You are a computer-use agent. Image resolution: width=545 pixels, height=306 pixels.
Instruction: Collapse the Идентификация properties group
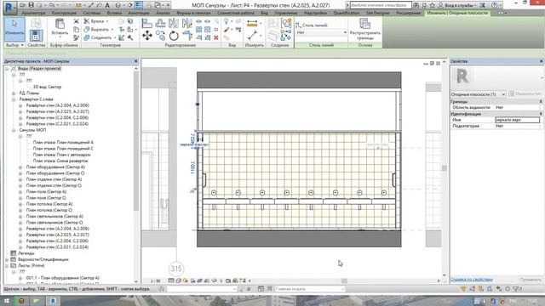[541, 114]
